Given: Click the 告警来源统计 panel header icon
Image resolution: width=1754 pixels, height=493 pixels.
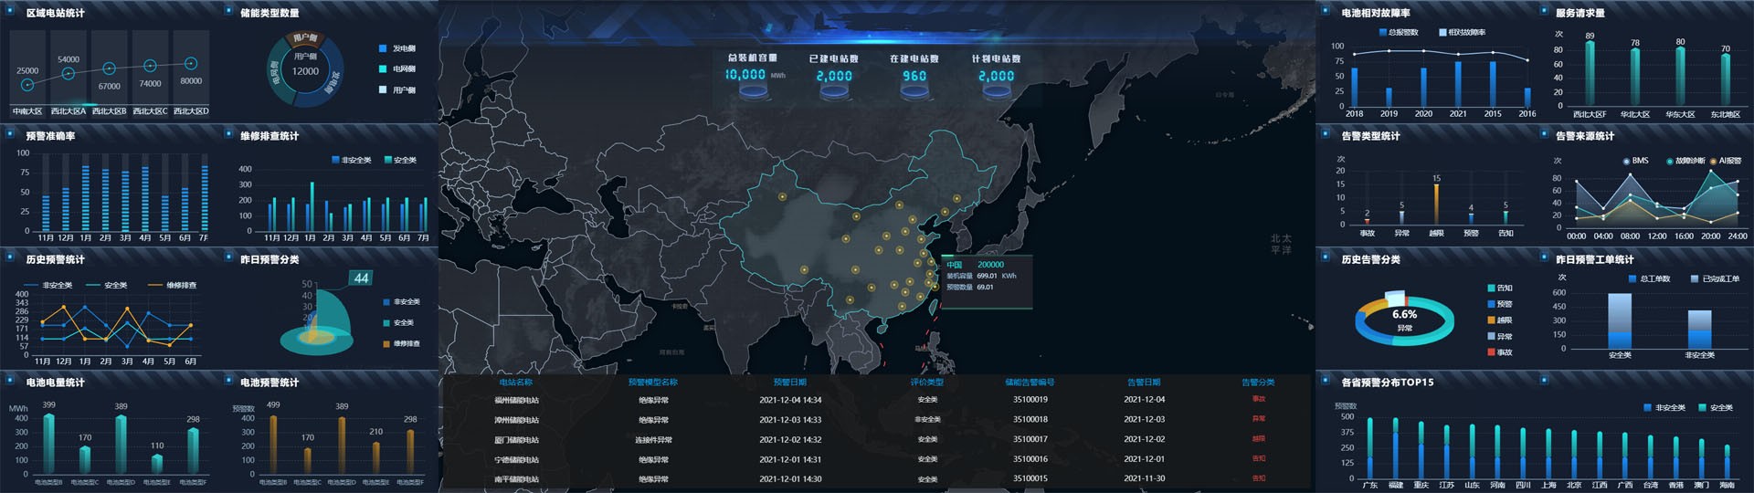Looking at the screenshot, I should (1544, 134).
